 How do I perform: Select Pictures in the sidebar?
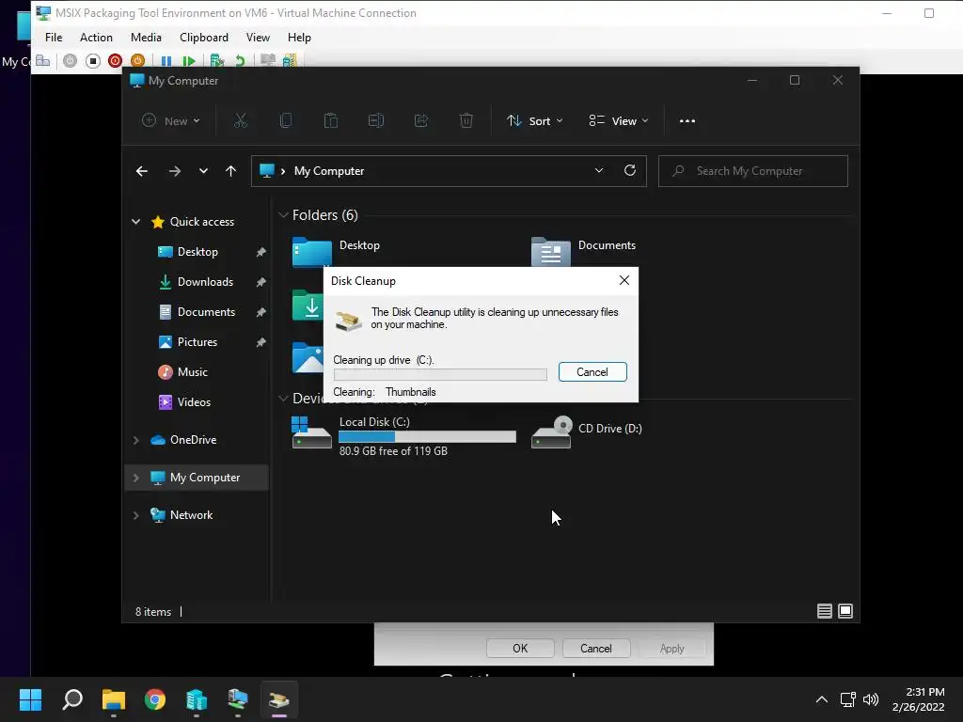pyautogui.click(x=197, y=342)
